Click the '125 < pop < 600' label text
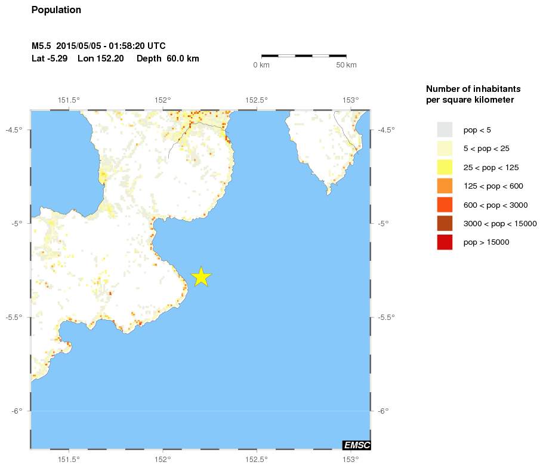The width and height of the screenshot is (543, 468). (x=493, y=186)
